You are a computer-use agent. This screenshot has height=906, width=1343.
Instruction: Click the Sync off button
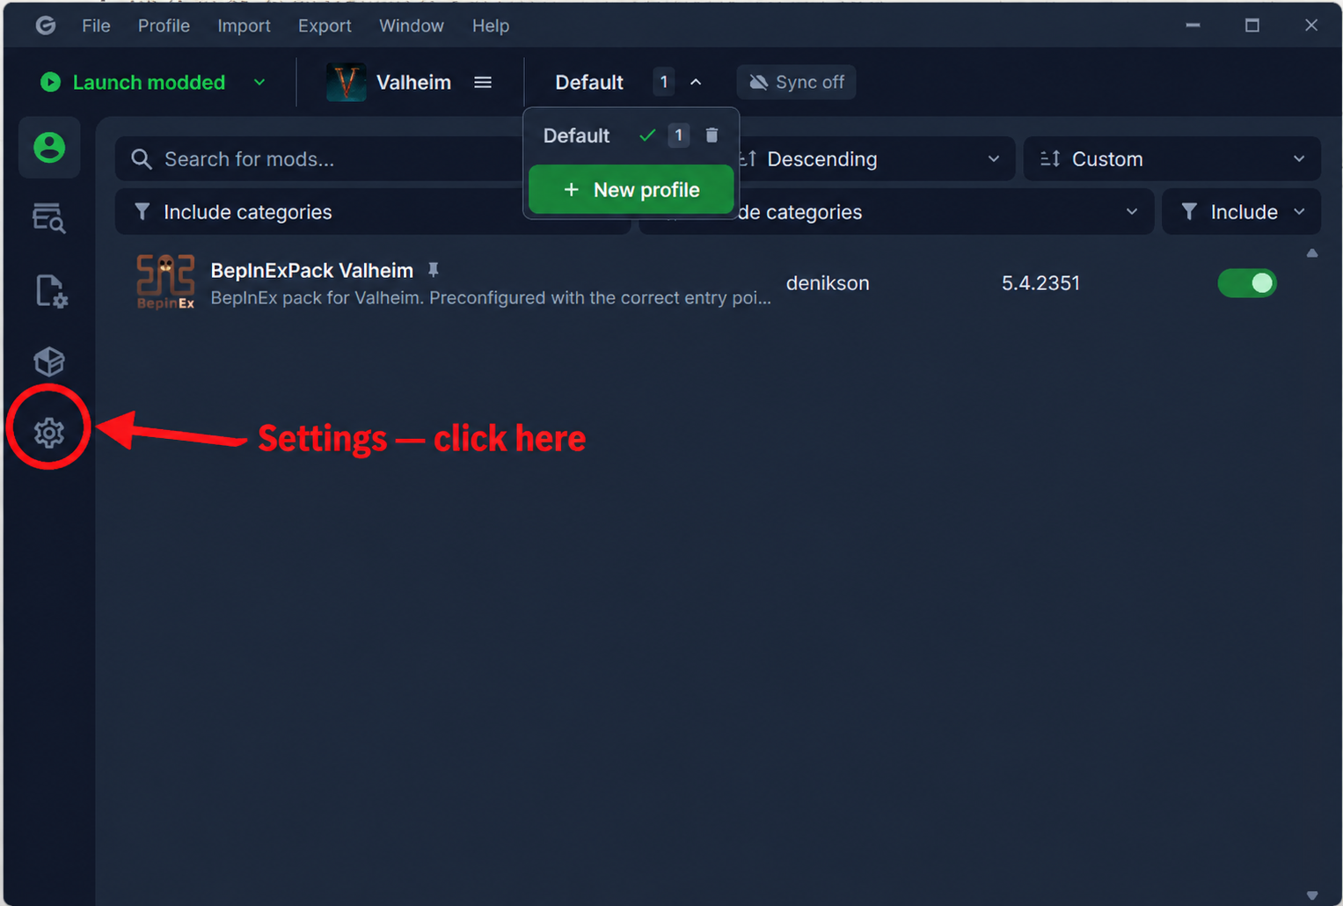797,82
